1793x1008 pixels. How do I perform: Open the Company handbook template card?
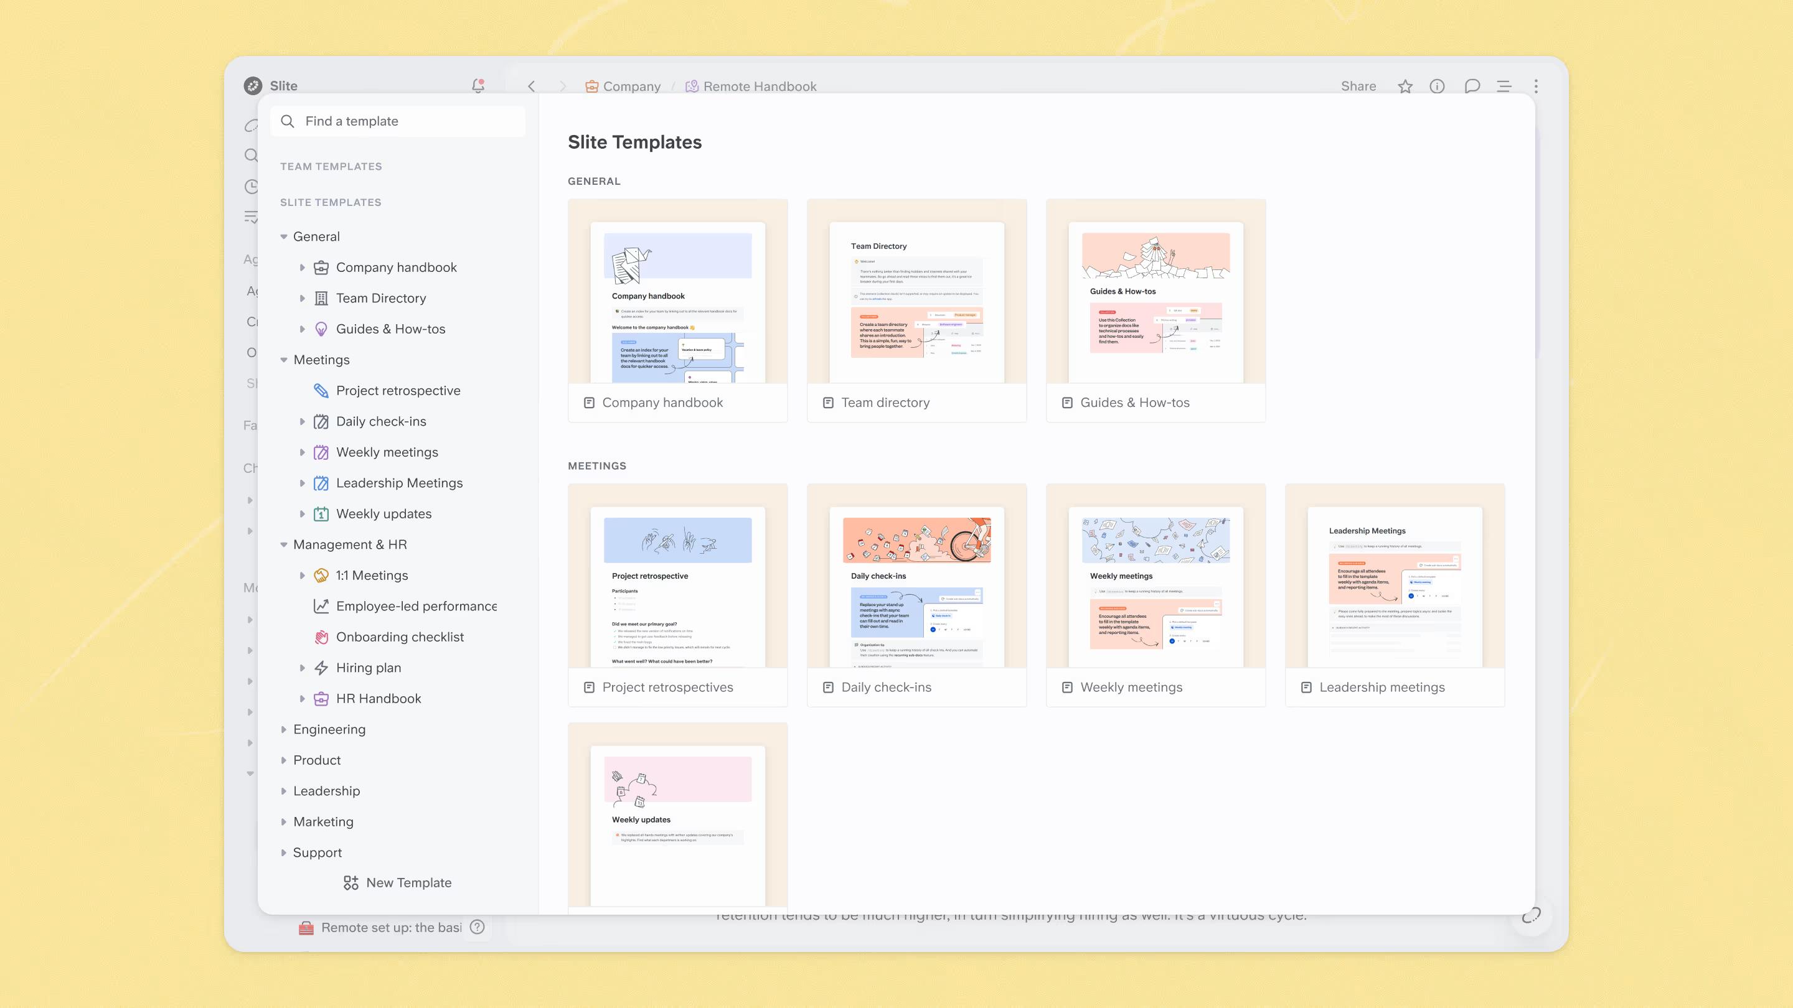pos(678,310)
